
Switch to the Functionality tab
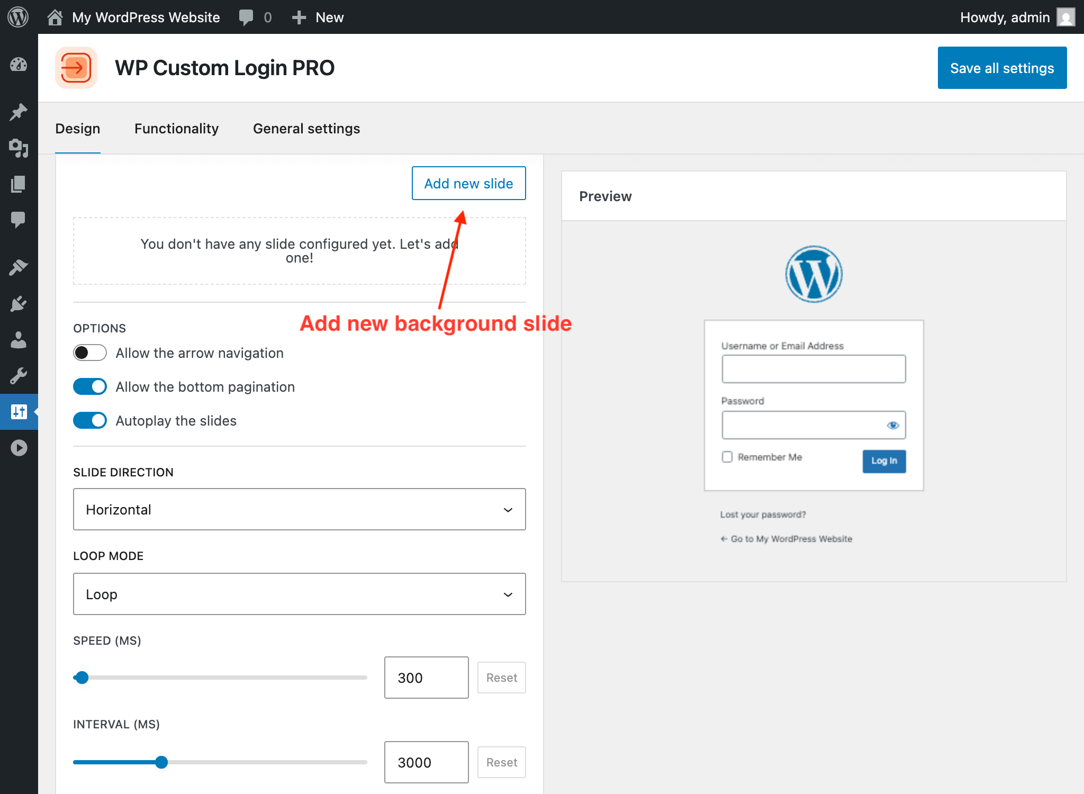pos(176,129)
